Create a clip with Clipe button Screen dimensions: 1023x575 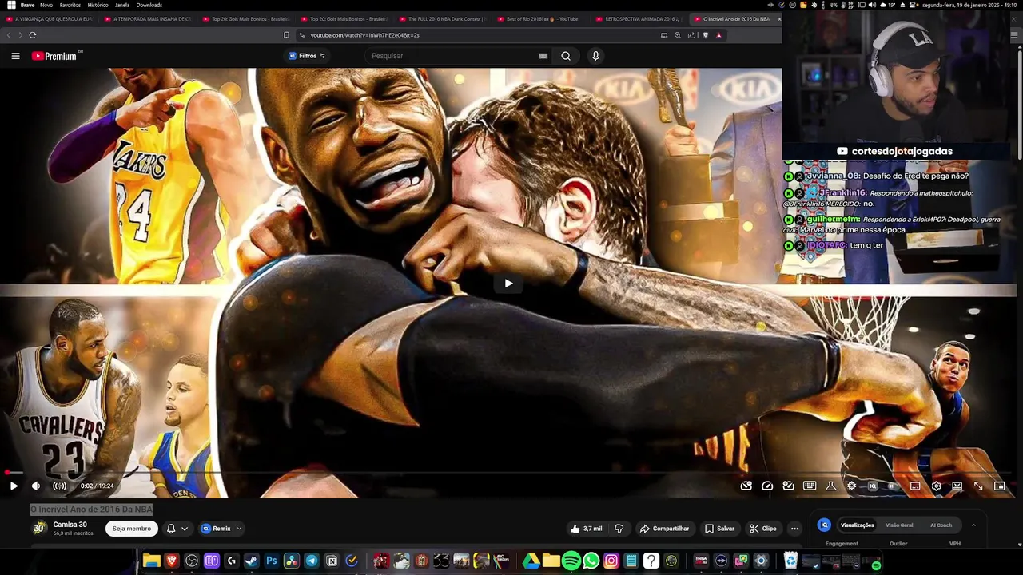coord(762,529)
